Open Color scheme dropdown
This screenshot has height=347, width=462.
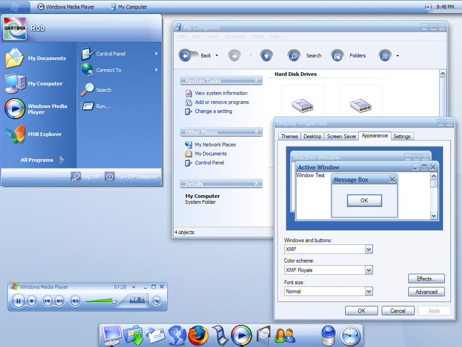point(369,270)
